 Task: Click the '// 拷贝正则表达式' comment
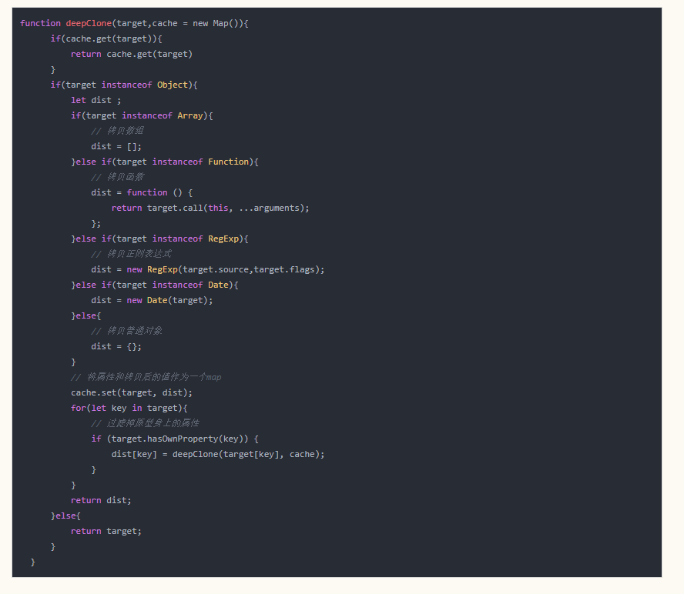(131, 254)
